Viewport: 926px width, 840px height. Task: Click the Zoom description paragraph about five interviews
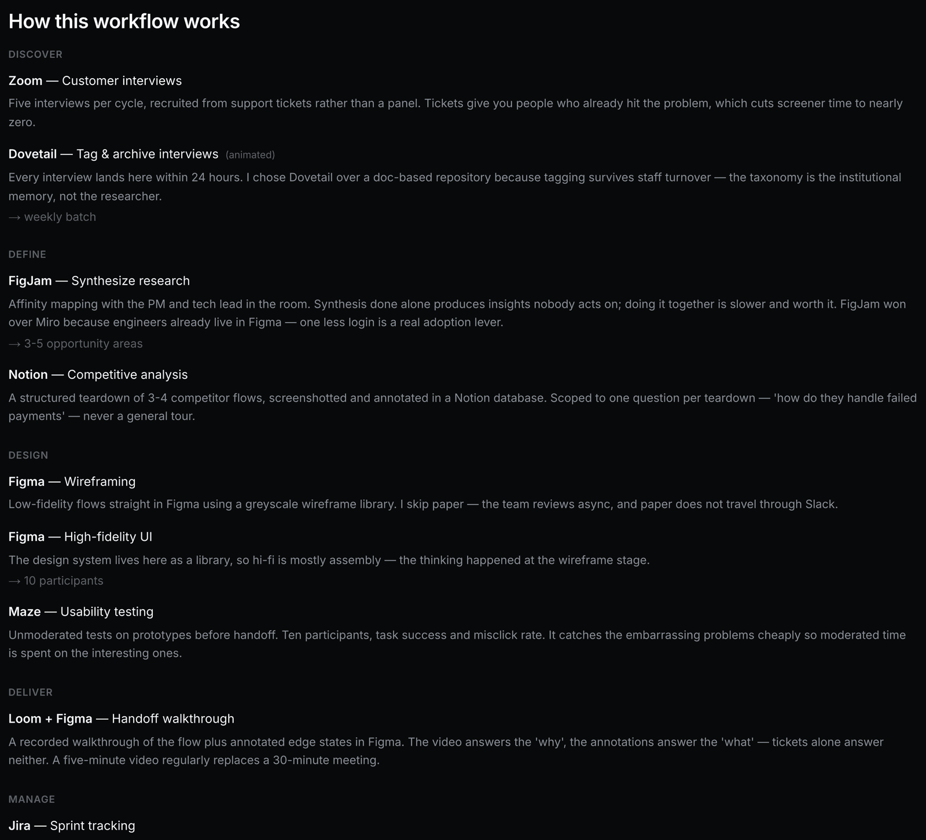click(456, 113)
